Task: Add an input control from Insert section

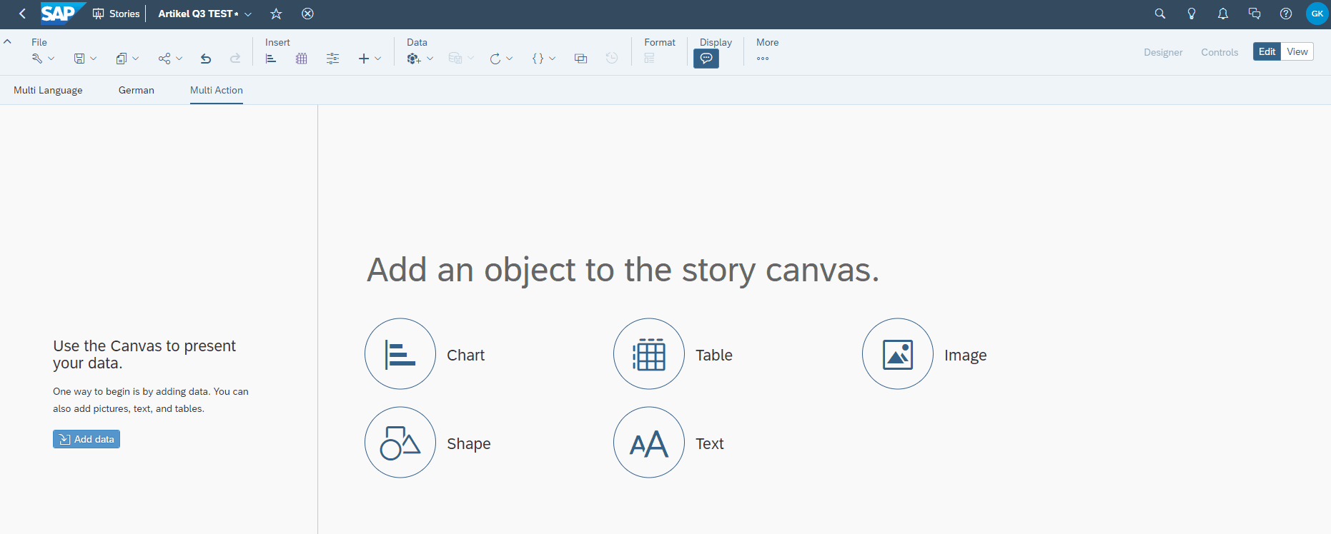Action: point(332,59)
